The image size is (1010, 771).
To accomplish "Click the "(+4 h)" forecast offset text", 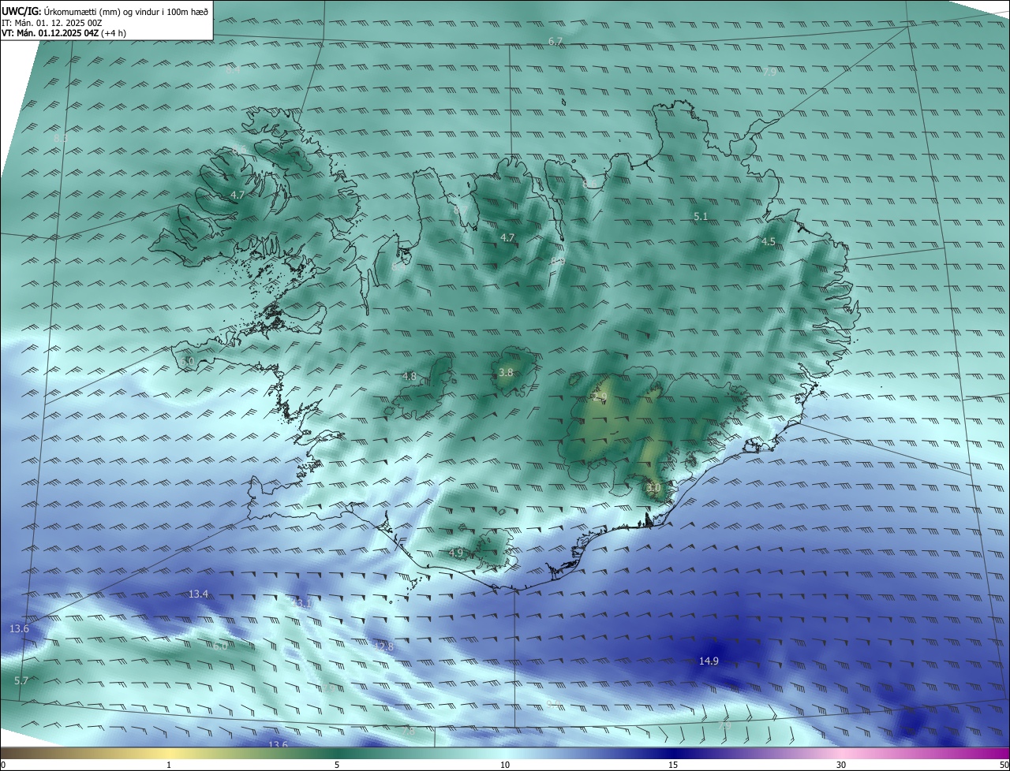I will click(114, 33).
